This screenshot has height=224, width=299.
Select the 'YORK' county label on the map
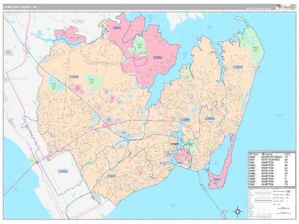pyautogui.click(x=78, y=21)
